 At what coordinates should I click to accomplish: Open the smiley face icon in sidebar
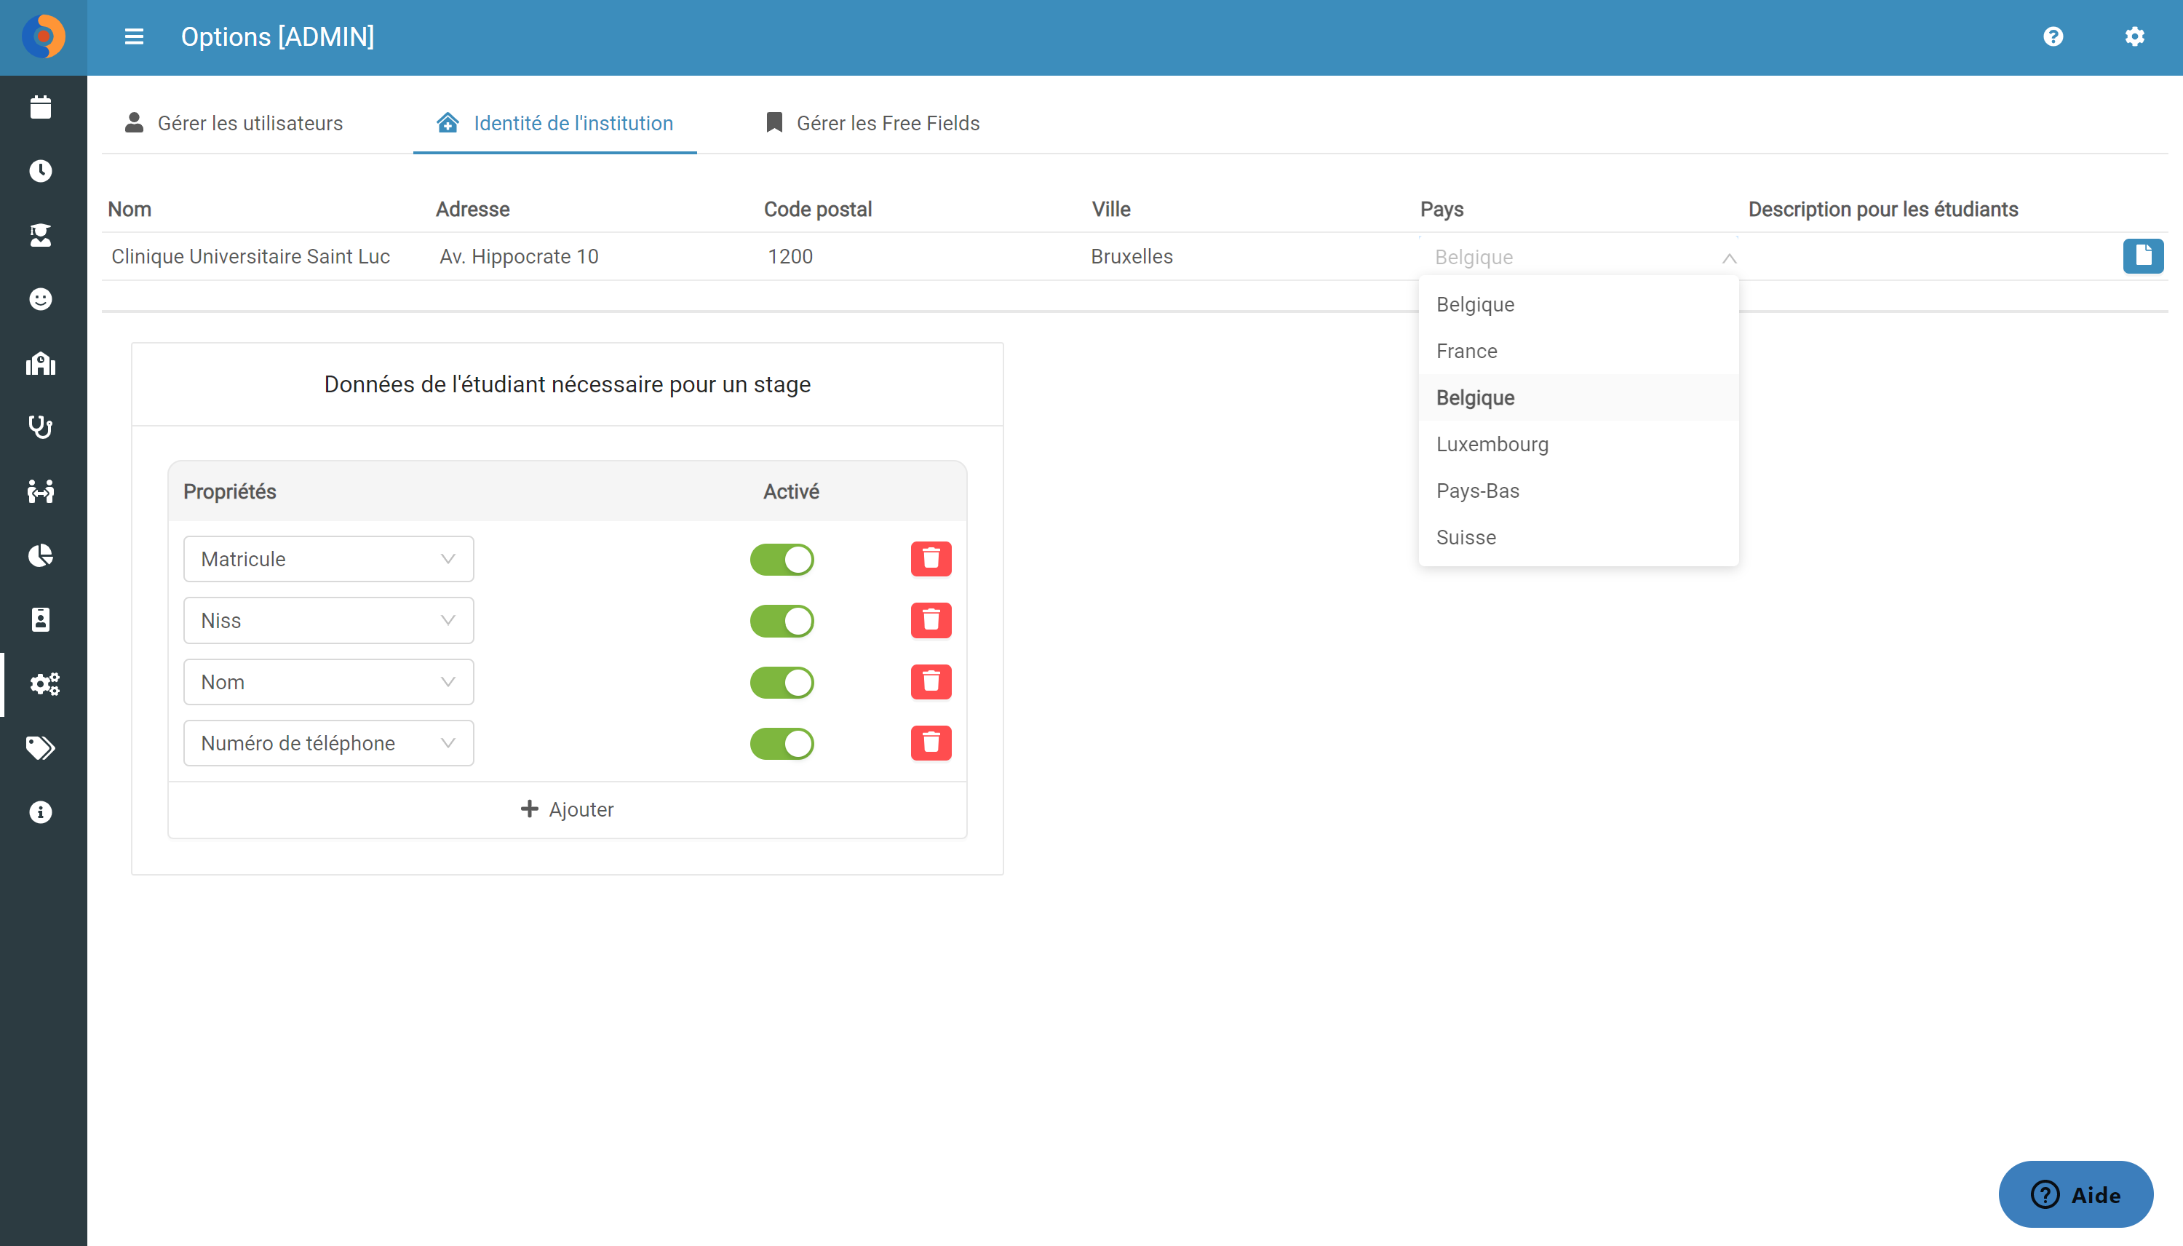click(40, 300)
